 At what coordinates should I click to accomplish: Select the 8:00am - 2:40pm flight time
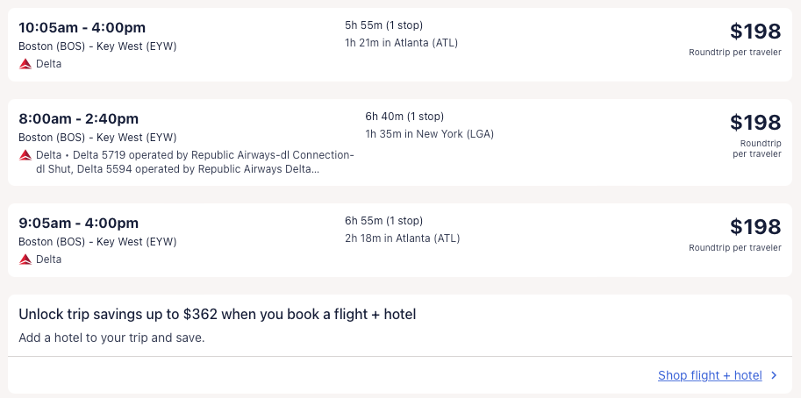(x=79, y=118)
